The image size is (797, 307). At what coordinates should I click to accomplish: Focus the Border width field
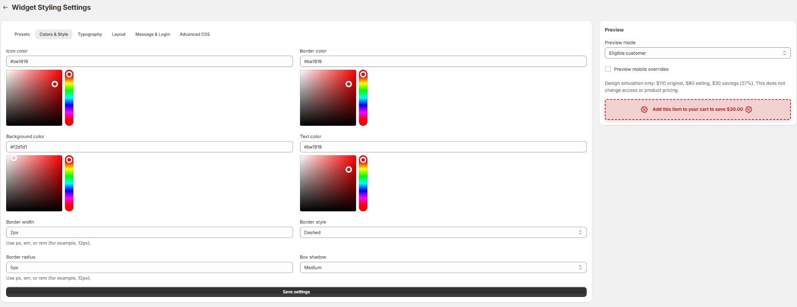(x=149, y=233)
